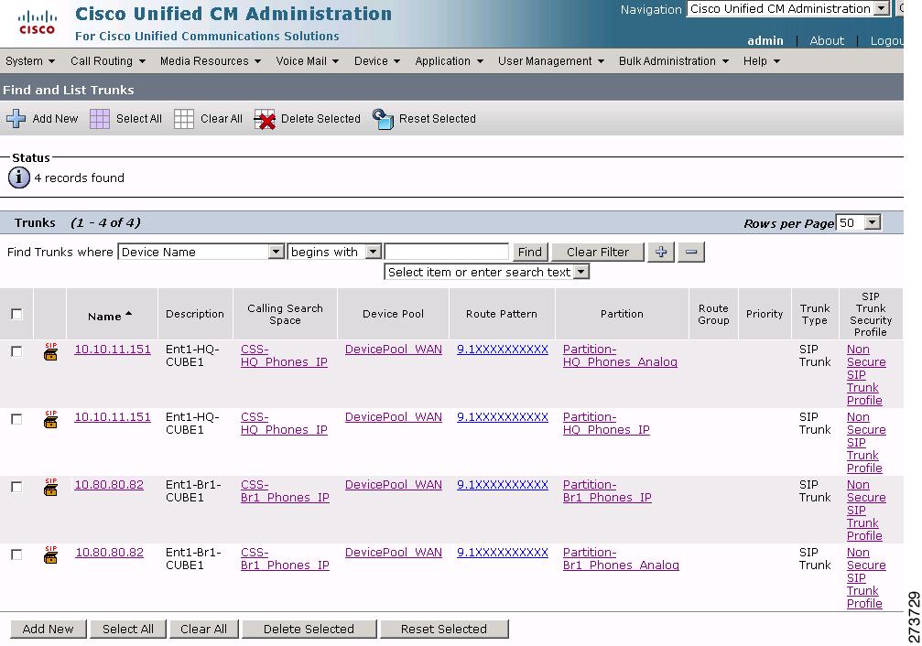Click the Logout link
This screenshot has width=922, height=646.
886,40
